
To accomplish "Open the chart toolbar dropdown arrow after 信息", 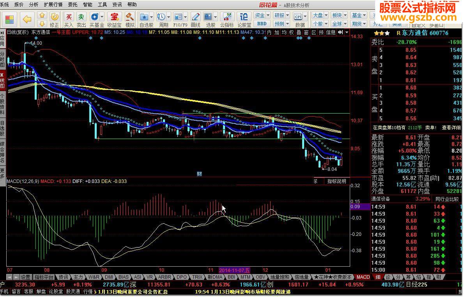I will pyautogui.click(x=347, y=32).
